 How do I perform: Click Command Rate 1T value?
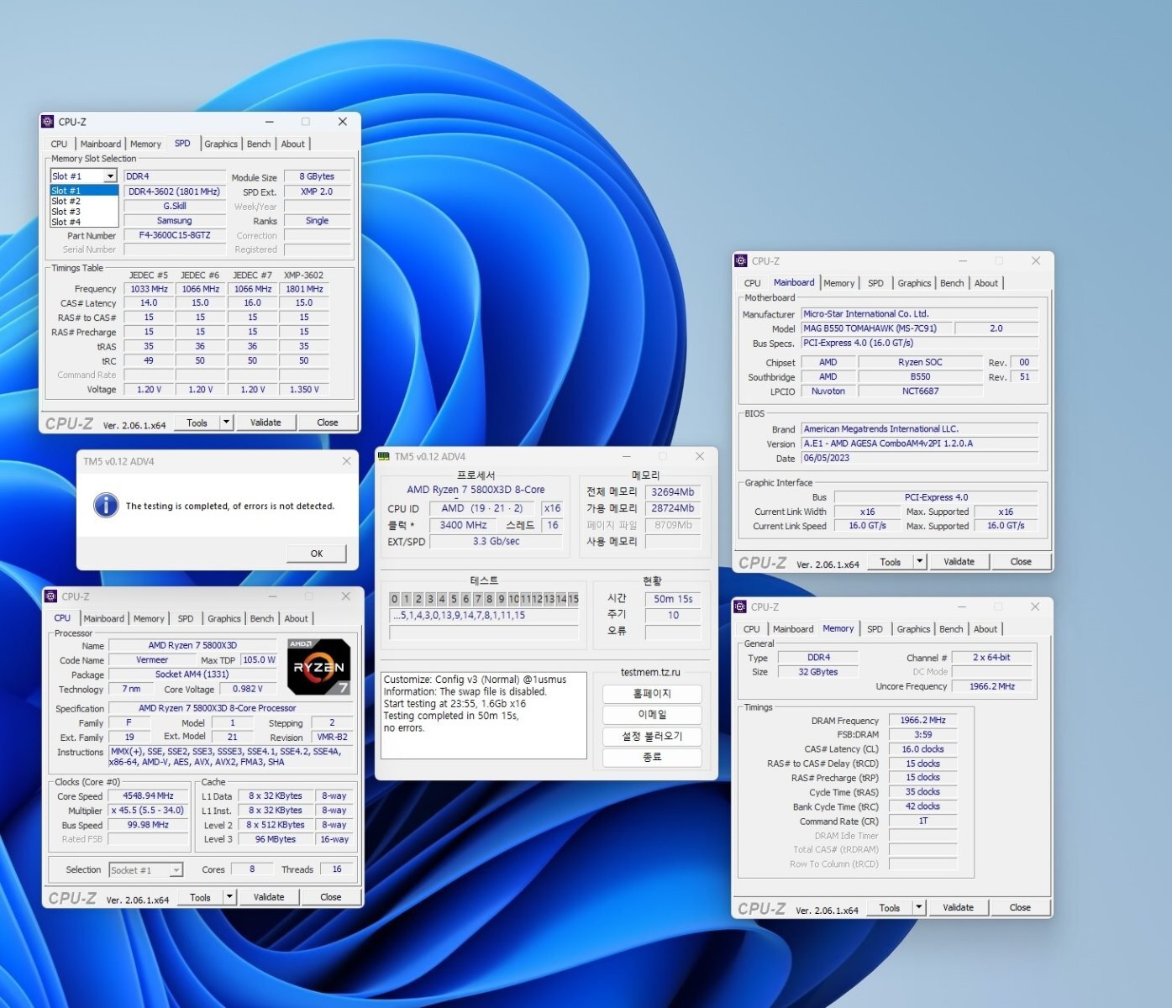click(922, 821)
